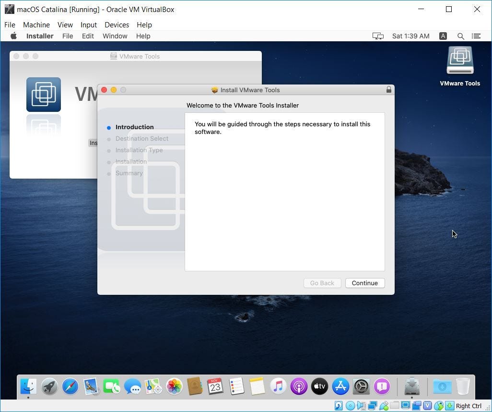
Task: Open Finder from the Dock
Action: pos(28,386)
